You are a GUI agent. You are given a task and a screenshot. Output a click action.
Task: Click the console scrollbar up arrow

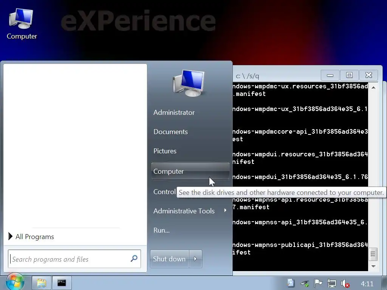[x=373, y=88]
